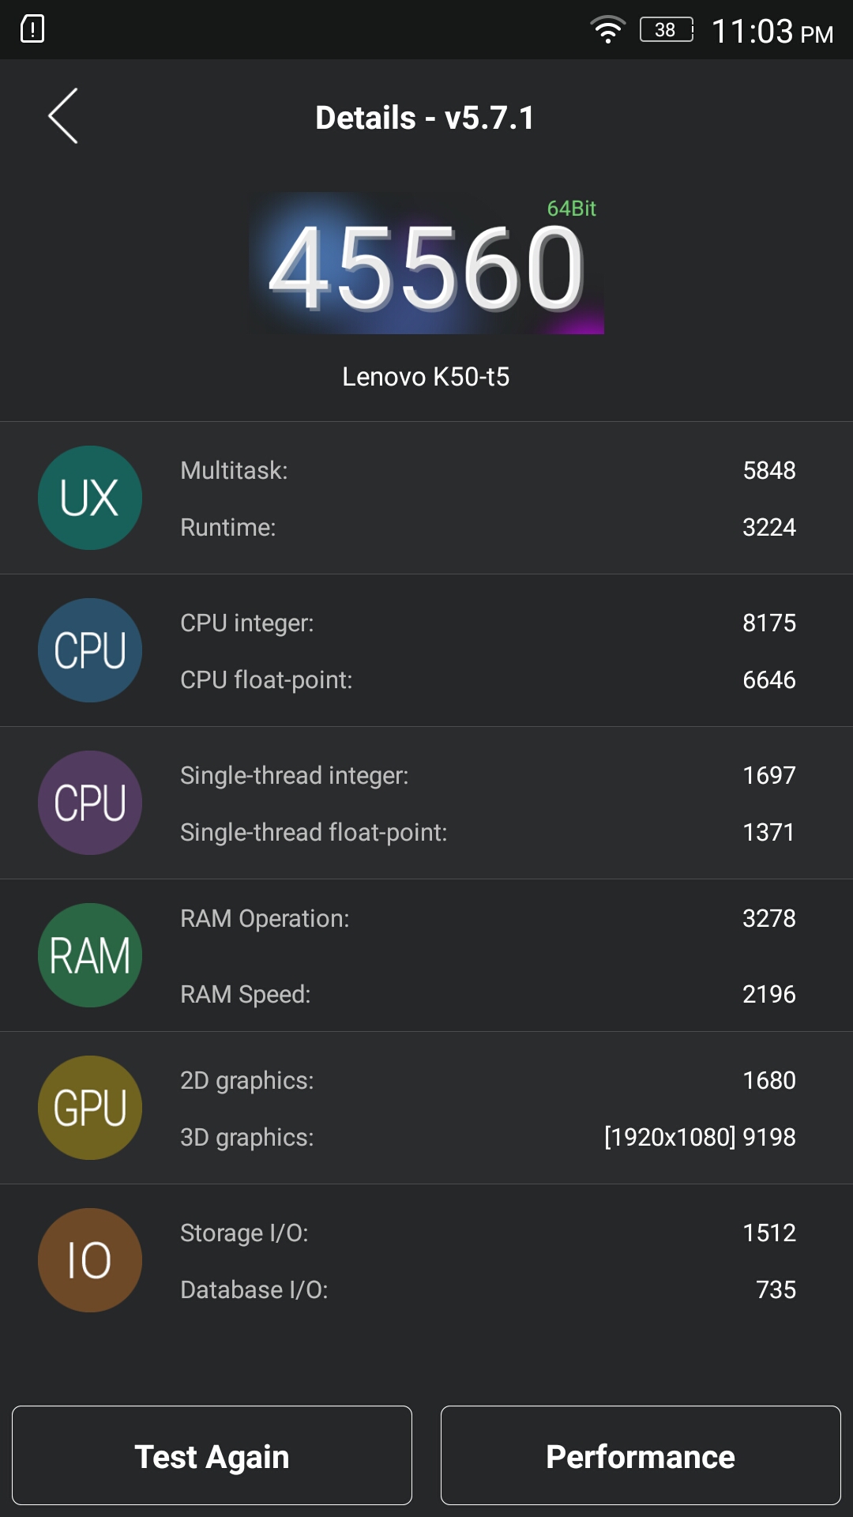
Task: Tap the 64Bit label
Action: pos(571,209)
